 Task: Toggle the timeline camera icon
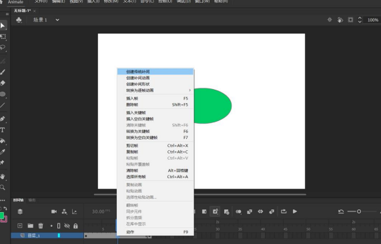pos(54,211)
